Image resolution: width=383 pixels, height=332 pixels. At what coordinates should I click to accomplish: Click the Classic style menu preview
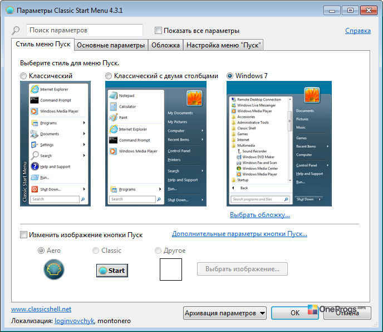tap(55, 144)
